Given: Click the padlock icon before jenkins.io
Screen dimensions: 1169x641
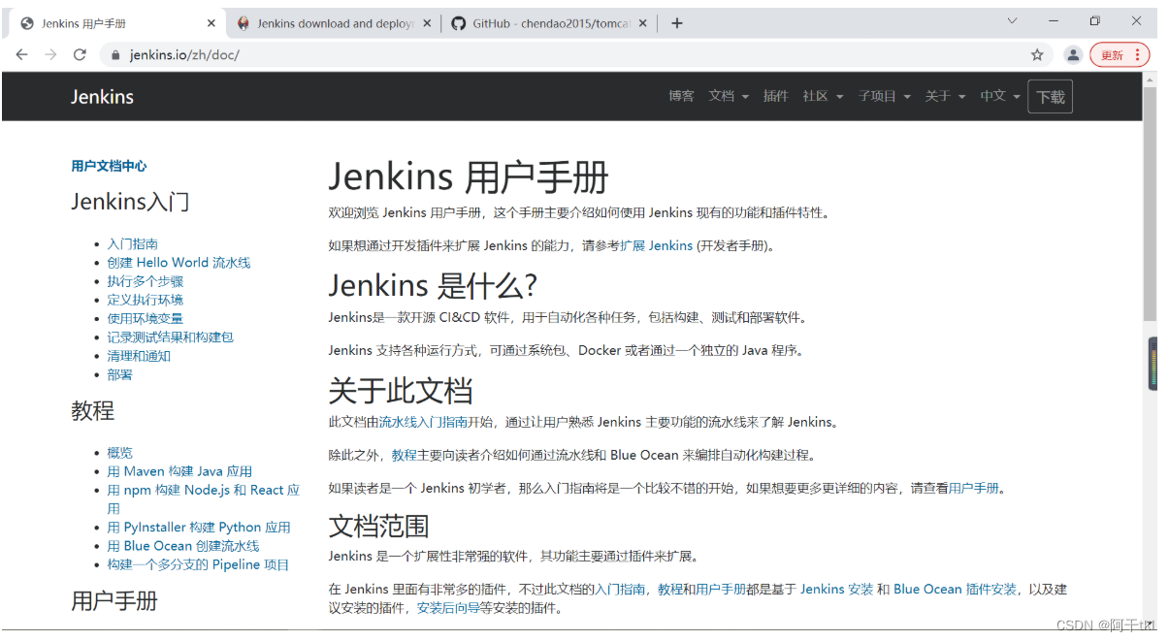Looking at the screenshot, I should 115,55.
